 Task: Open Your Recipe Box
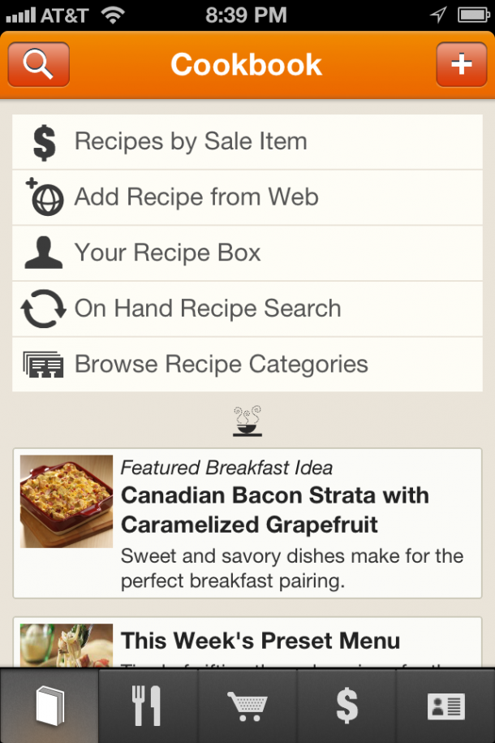point(247,253)
